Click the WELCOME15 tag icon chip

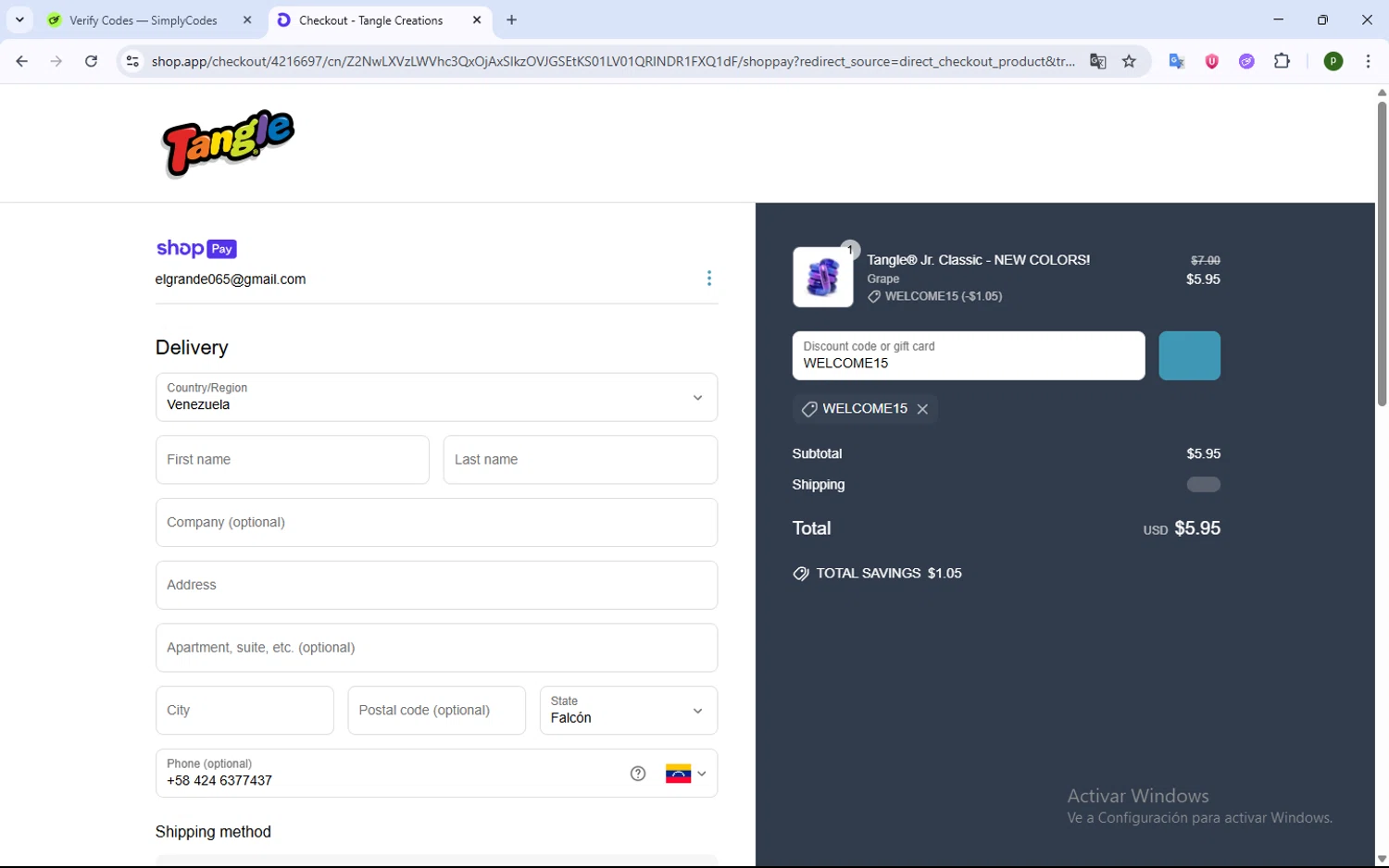(809, 409)
